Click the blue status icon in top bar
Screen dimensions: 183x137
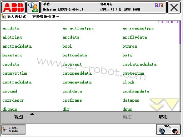157,5
